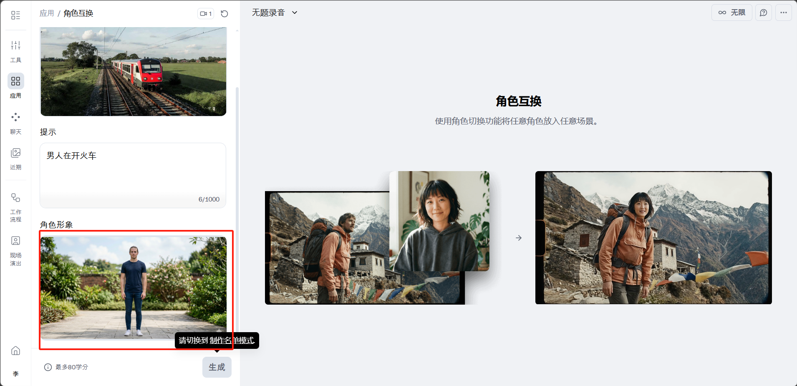This screenshot has height=386, width=797.
Task: Click the 角色形象 man character image
Action: point(134,288)
